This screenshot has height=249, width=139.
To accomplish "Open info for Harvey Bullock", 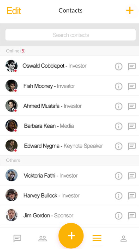I will coord(118,196).
